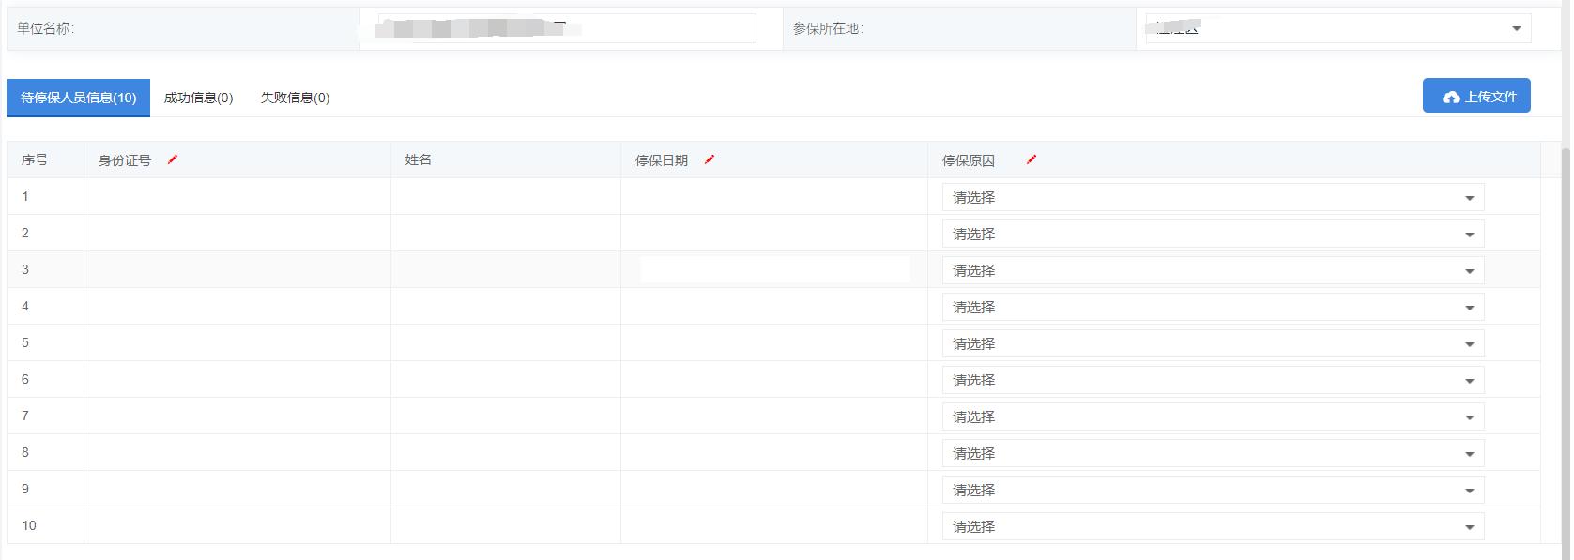Click the pencil icon beside 停保日期
The image size is (1574, 560).
click(x=710, y=159)
